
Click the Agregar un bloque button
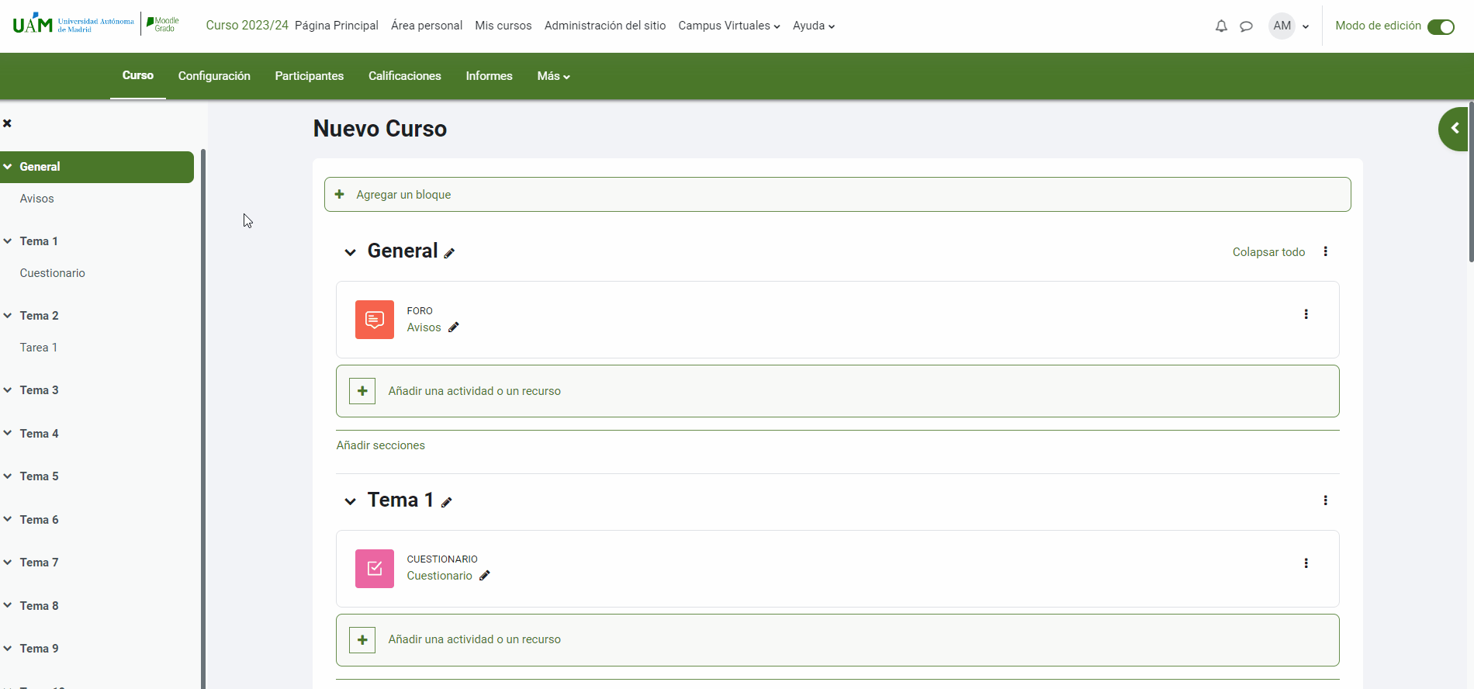837,195
